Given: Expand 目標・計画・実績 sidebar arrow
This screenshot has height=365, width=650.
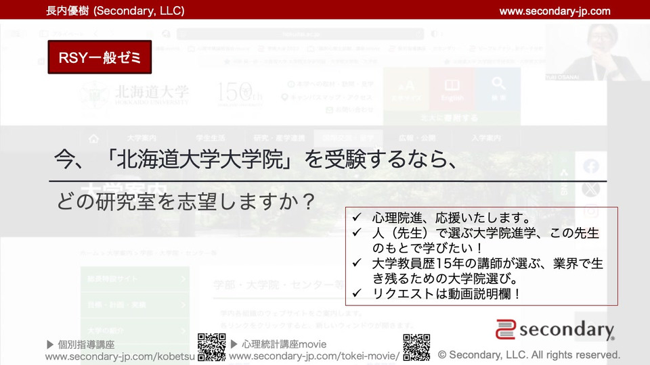Looking at the screenshot, I should pos(183,305).
